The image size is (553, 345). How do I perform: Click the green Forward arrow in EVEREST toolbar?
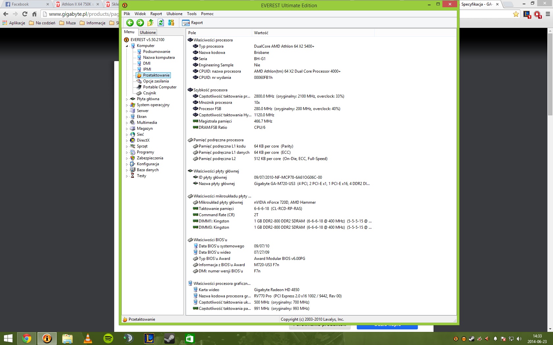140,23
